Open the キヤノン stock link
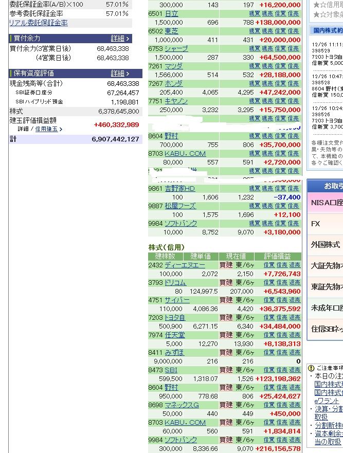343x453 pixels. 176,101
